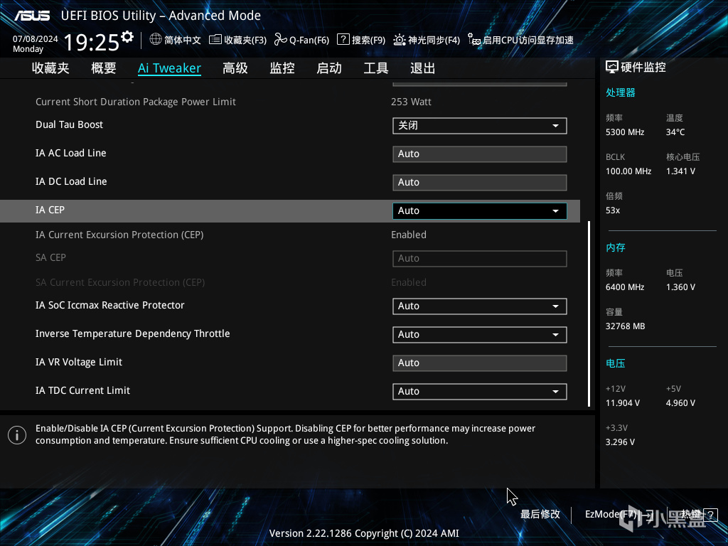The width and height of the screenshot is (728, 546).
Task: Switch to 收藏夹 tab
Action: [x=50, y=68]
